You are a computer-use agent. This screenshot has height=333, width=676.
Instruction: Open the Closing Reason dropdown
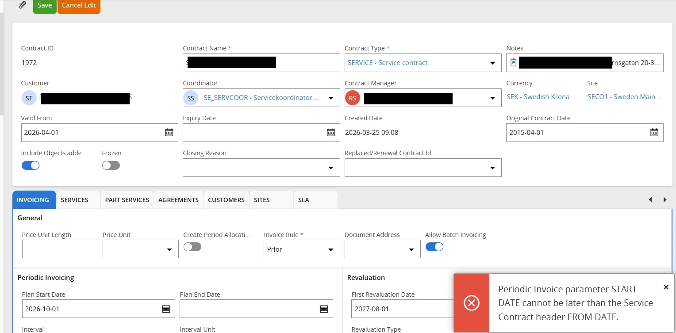coord(330,168)
